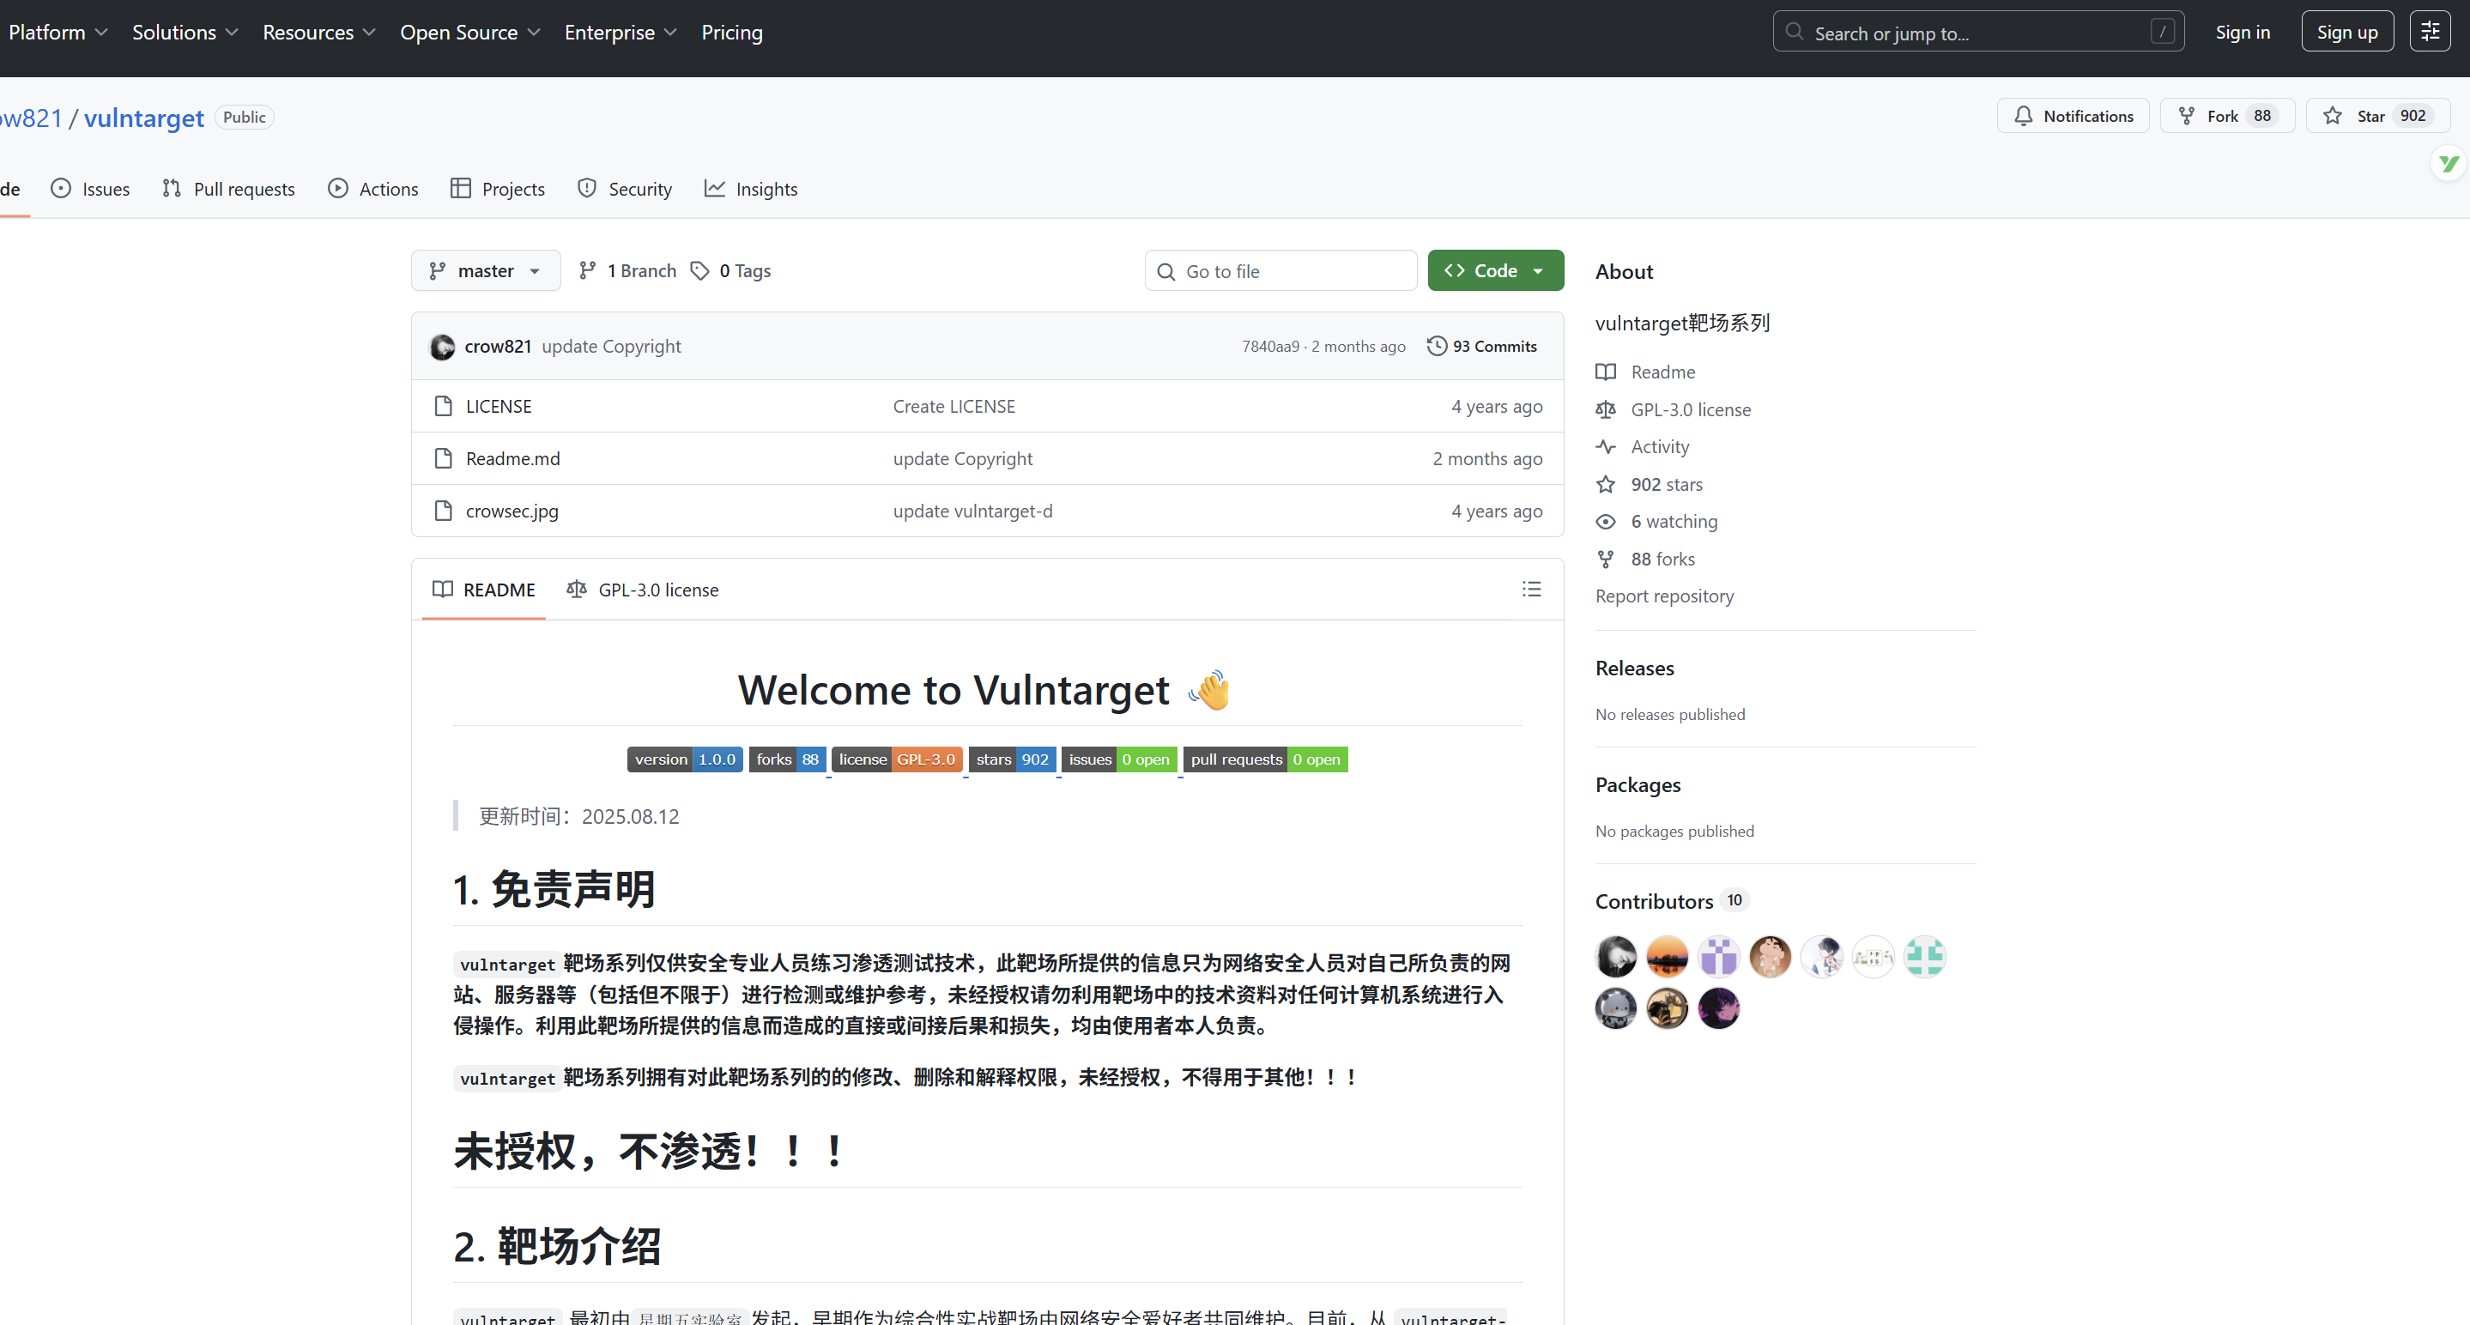The height and width of the screenshot is (1325, 2470).
Task: Switch to the GPL-3.0 license tab
Action: coord(643,590)
